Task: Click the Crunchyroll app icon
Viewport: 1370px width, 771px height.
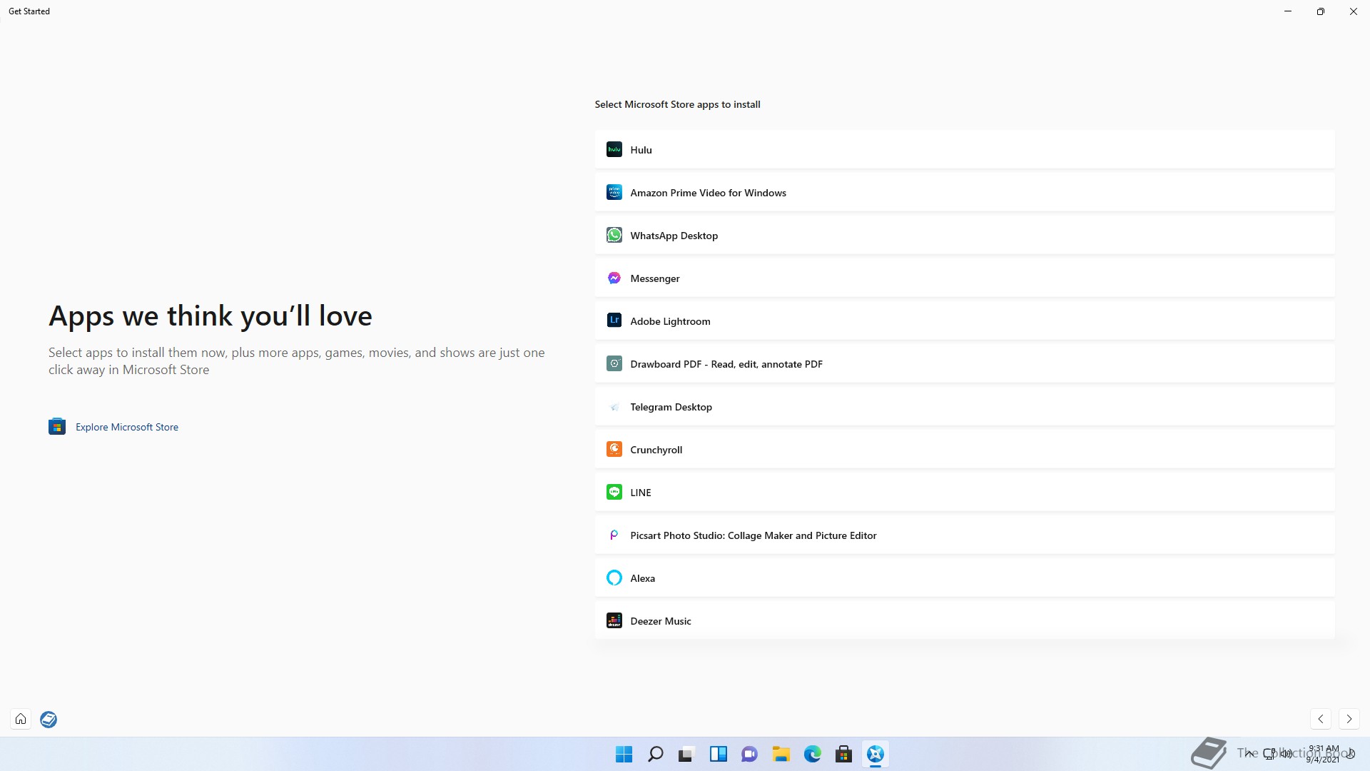Action: point(614,449)
